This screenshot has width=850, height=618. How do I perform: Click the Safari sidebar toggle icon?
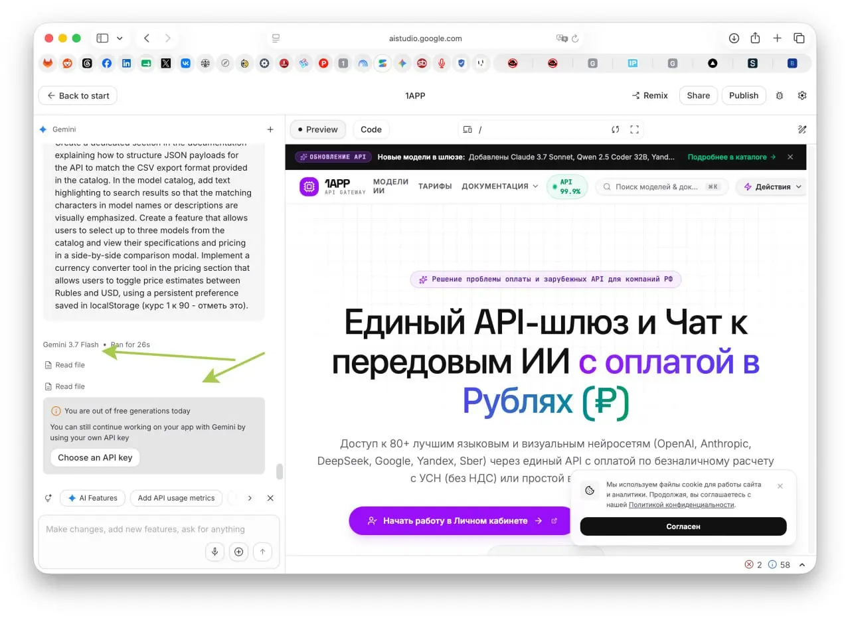tap(102, 39)
